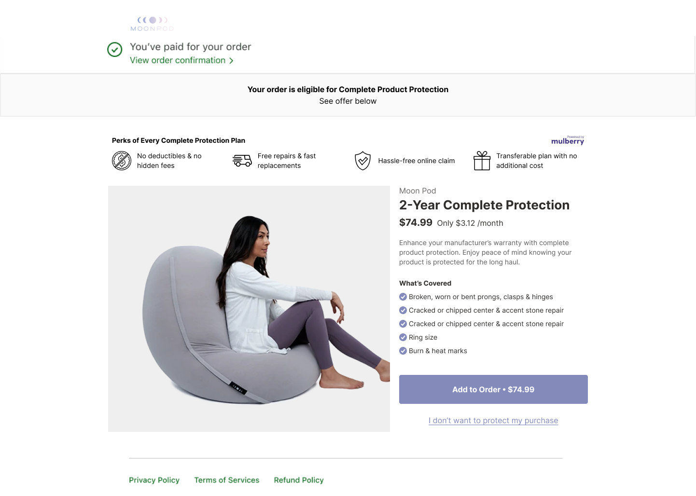This screenshot has height=496, width=696.
Task: Open the Privacy Policy link
Action: (x=154, y=480)
